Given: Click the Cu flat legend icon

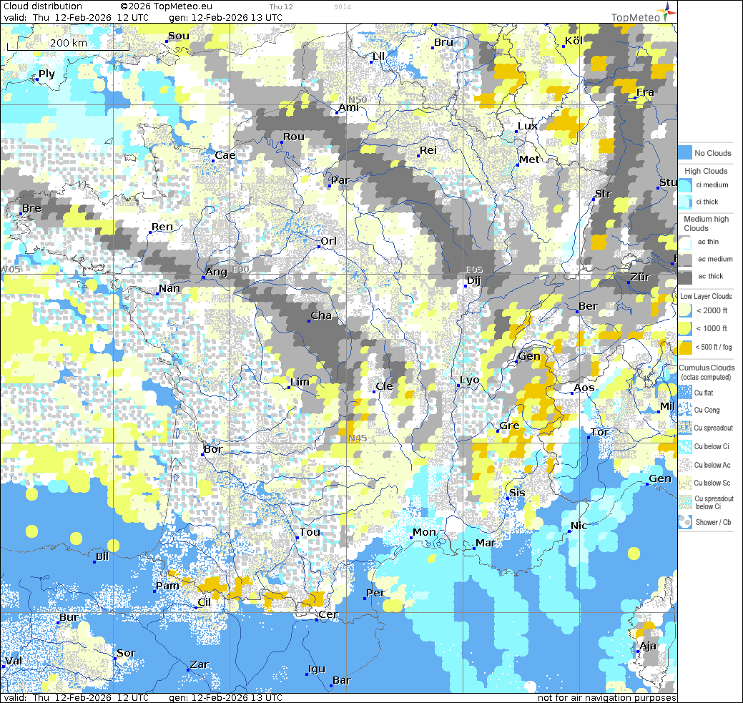Looking at the screenshot, I should point(685,393).
